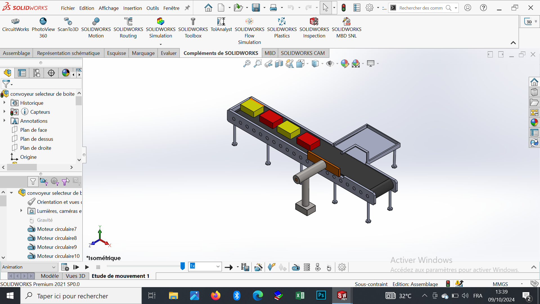This screenshot has width=540, height=304.
Task: Collapse the CommandManager with up chevron
Action: (513, 43)
